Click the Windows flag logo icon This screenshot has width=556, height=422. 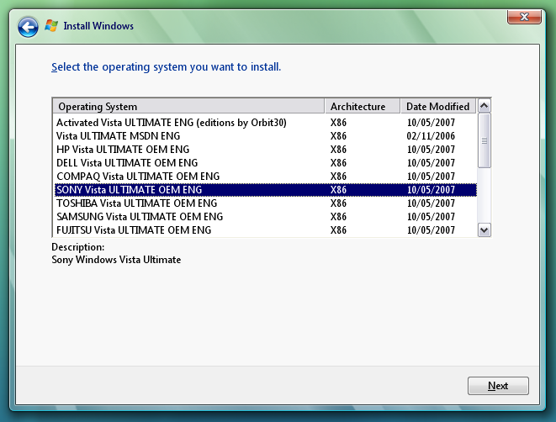pyautogui.click(x=51, y=27)
